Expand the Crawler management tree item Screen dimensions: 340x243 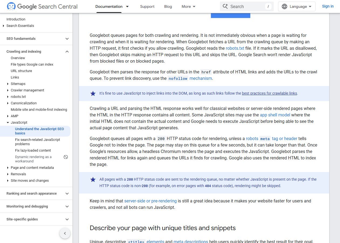click(x=8, y=90)
